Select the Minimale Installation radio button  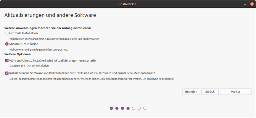[7, 44]
